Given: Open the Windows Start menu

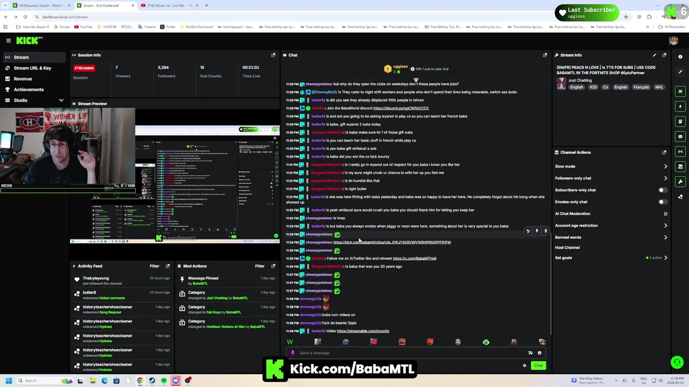Looking at the screenshot, I should coord(8,381).
